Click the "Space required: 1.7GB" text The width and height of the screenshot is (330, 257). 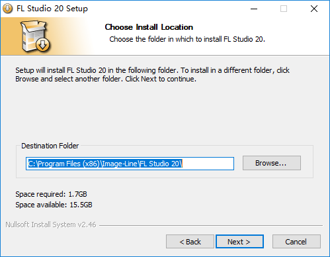(51, 194)
